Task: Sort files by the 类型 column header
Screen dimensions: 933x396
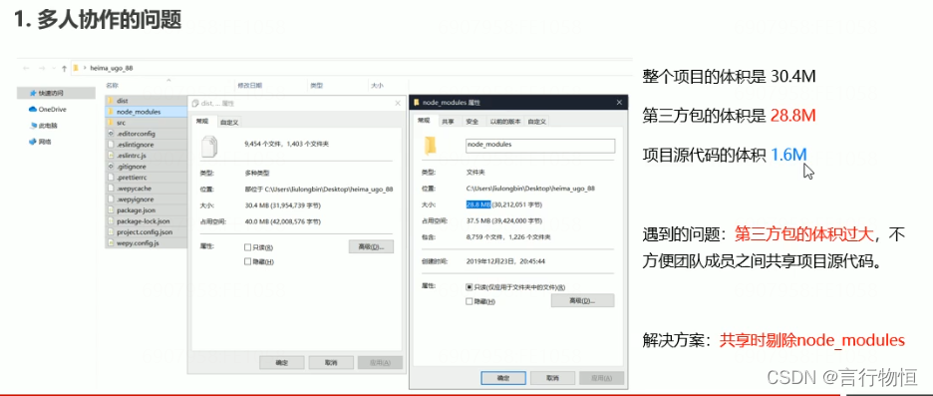Action: click(316, 86)
